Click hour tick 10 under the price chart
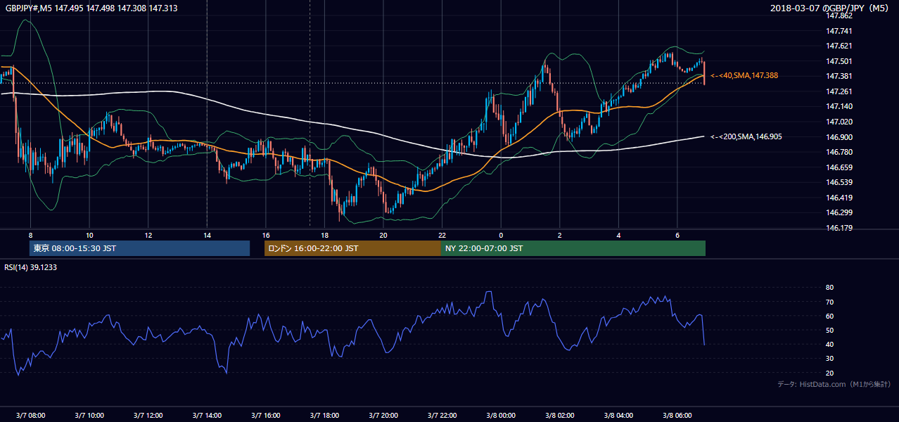 coord(89,235)
